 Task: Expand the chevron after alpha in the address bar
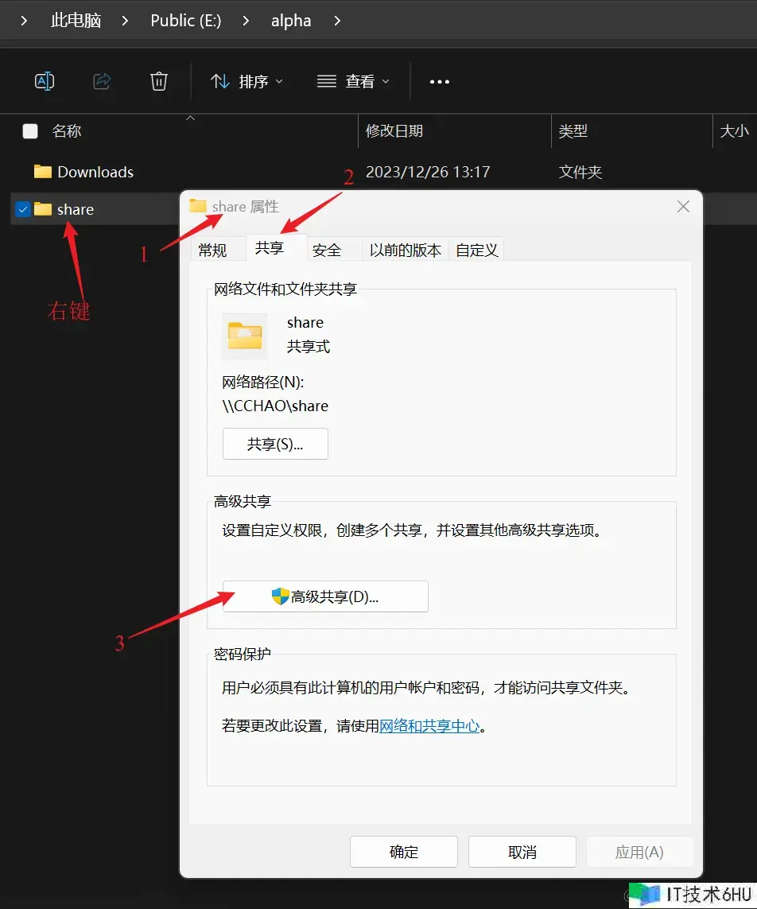337,21
